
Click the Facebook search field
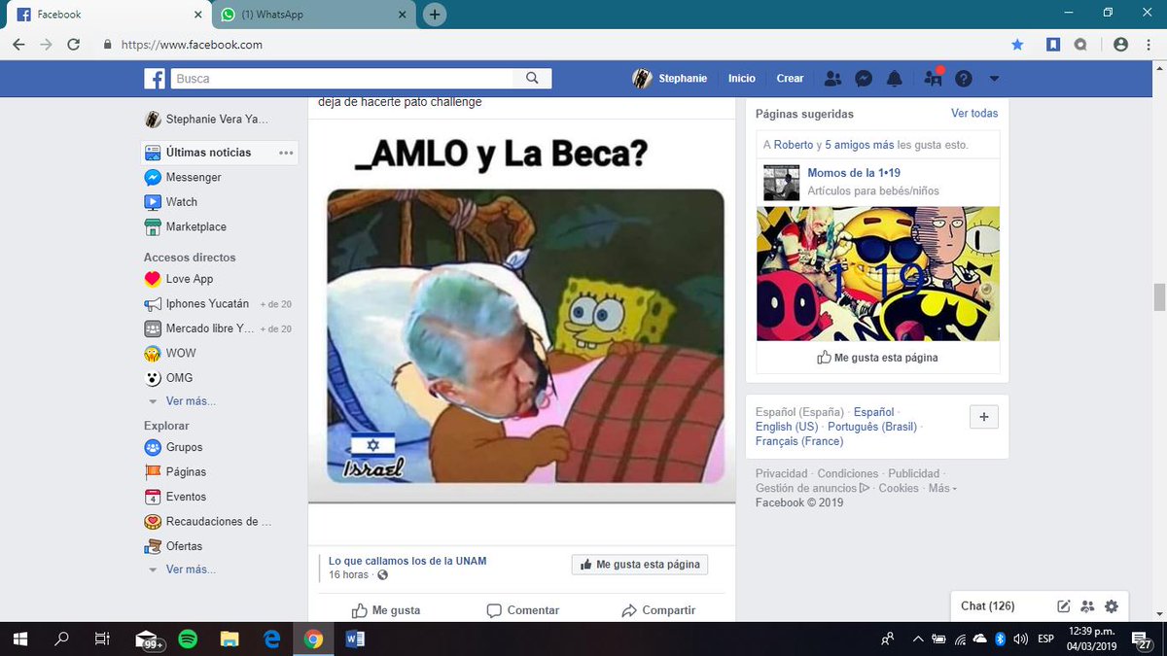(x=342, y=79)
